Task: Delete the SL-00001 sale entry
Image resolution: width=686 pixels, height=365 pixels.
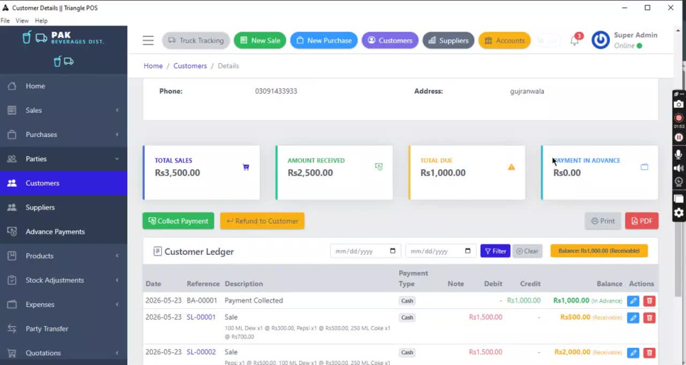Action: click(x=650, y=318)
